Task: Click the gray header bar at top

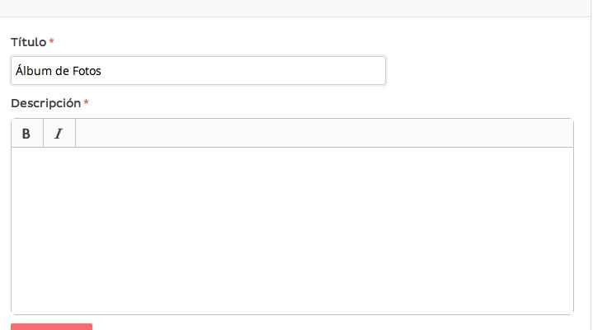Action: tap(295, 7)
